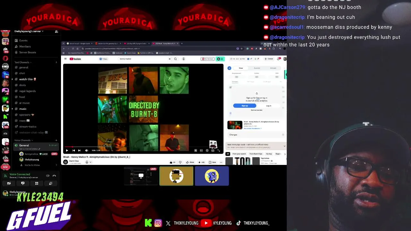Dislike the Woah video
411x231 pixels.
tap(180, 162)
